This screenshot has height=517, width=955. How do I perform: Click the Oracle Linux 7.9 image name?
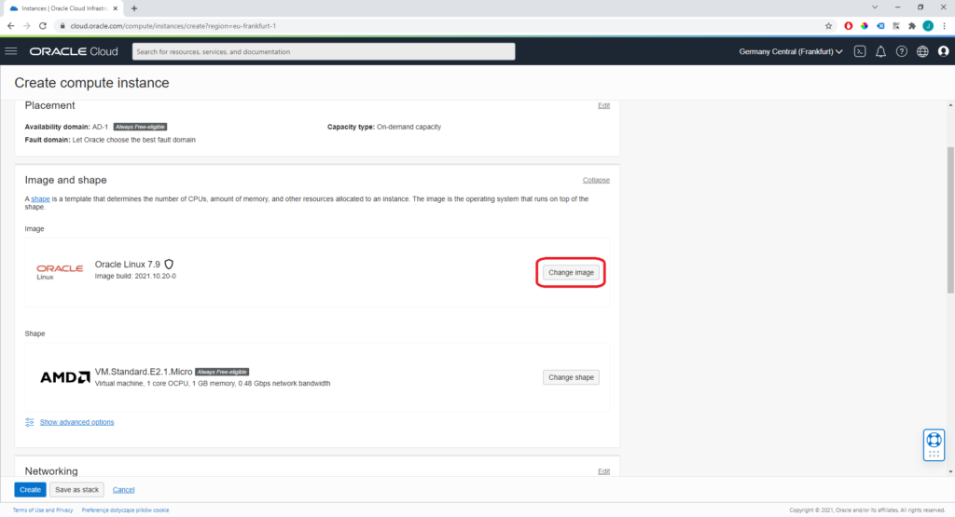coord(127,264)
